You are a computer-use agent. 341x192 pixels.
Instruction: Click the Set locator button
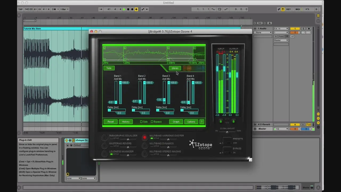coord(260,23)
